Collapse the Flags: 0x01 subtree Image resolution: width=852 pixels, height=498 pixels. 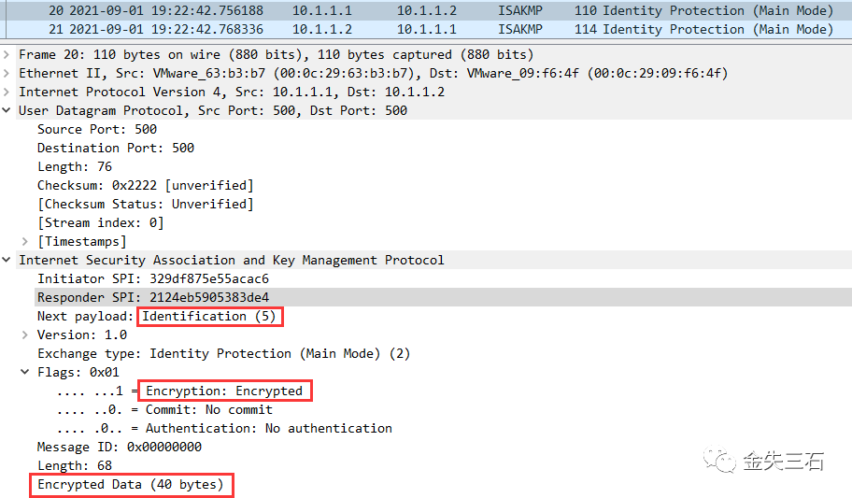coord(25,372)
